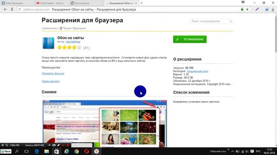
Task: Open the taskbar clock and date
Action: coord(269,151)
